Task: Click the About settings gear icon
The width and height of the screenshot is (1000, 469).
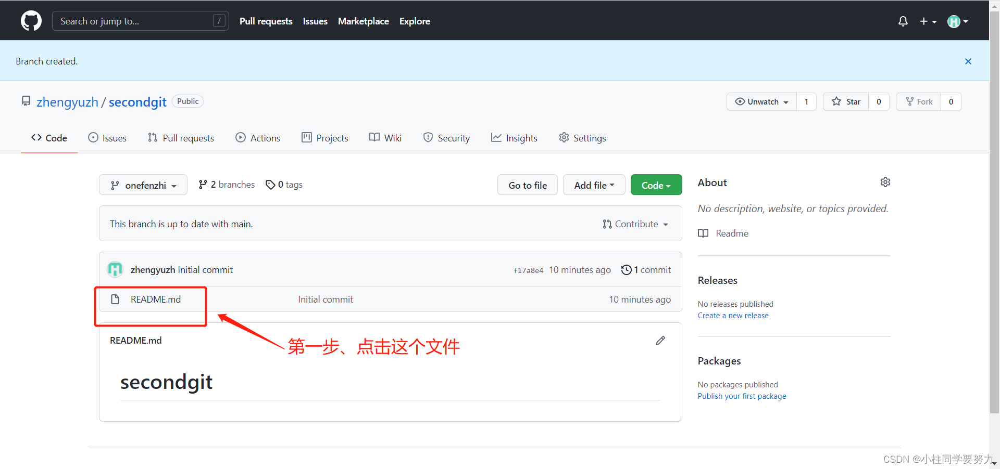Action: point(885,182)
